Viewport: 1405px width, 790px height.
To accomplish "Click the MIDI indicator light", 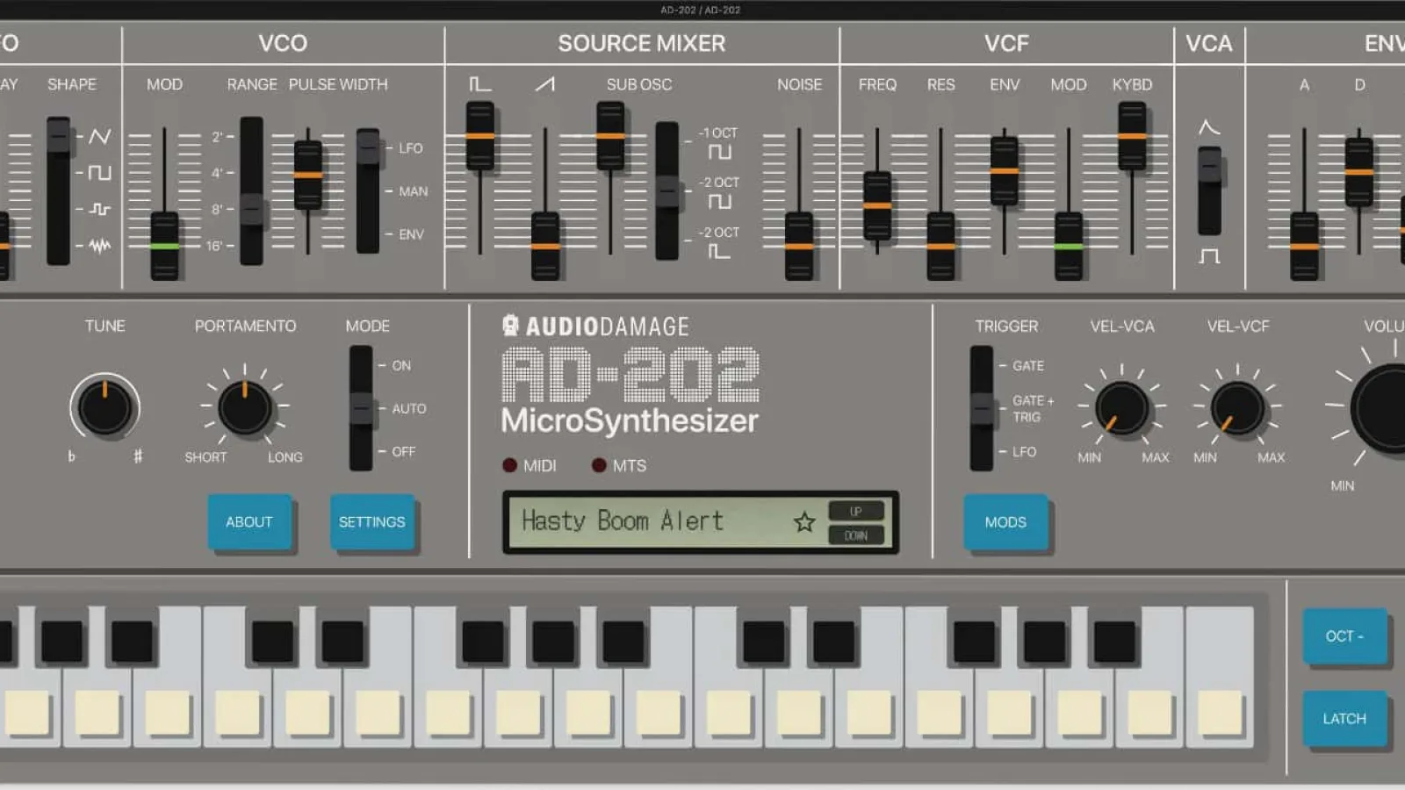I will coord(509,465).
